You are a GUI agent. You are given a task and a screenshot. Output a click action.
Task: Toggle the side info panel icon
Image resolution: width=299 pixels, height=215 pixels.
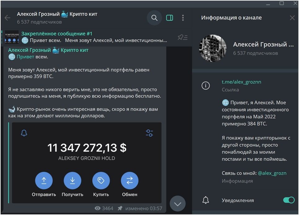coord(169,18)
